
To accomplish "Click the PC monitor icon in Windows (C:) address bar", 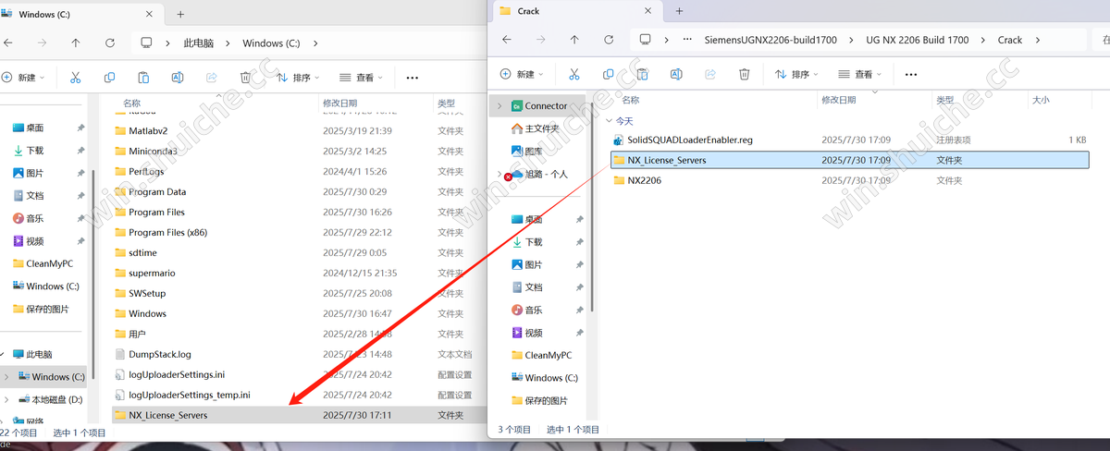I will (146, 43).
